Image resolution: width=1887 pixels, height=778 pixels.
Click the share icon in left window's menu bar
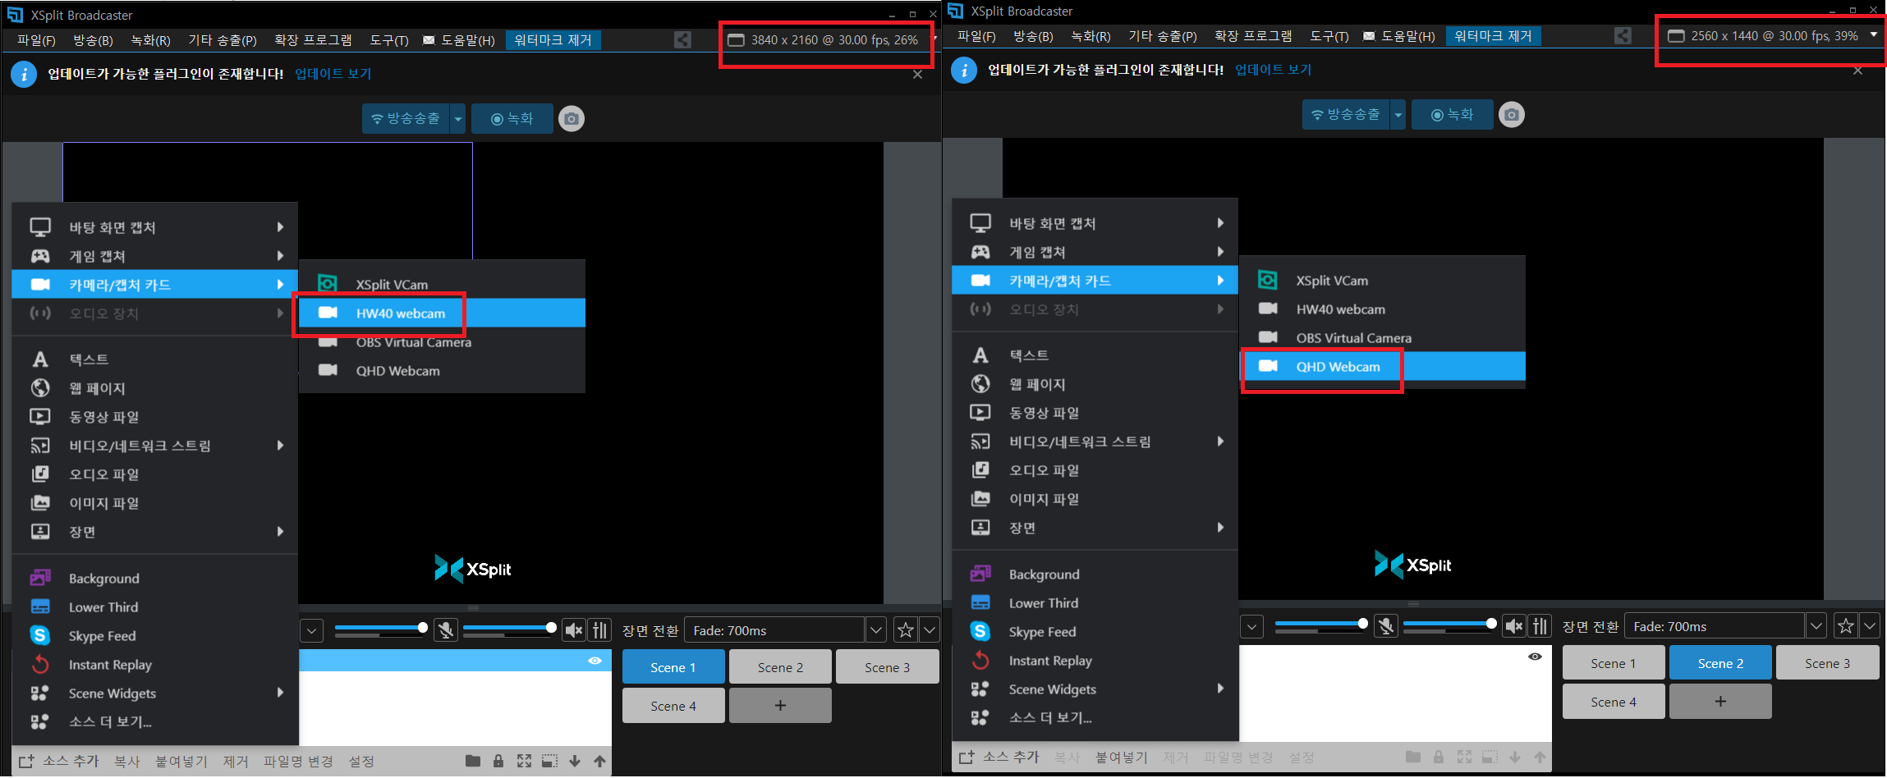tap(682, 39)
